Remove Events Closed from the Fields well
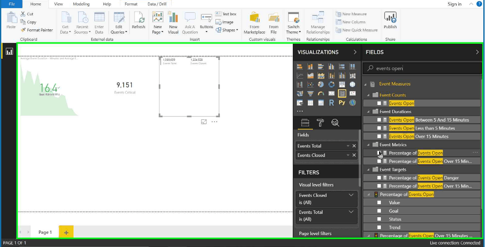Image resolution: width=485 pixels, height=247 pixels. pos(354,155)
